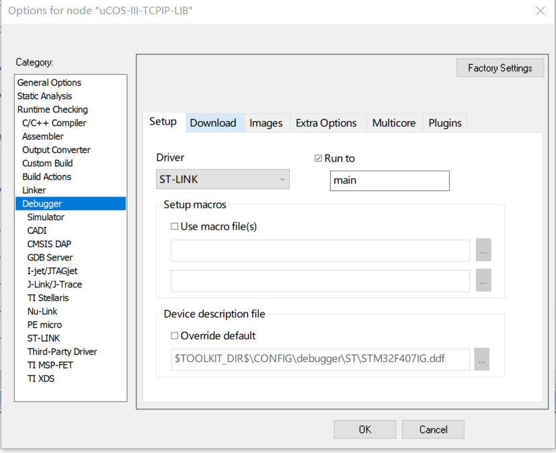Open the Plugins tab
556x453 pixels.
[444, 123]
